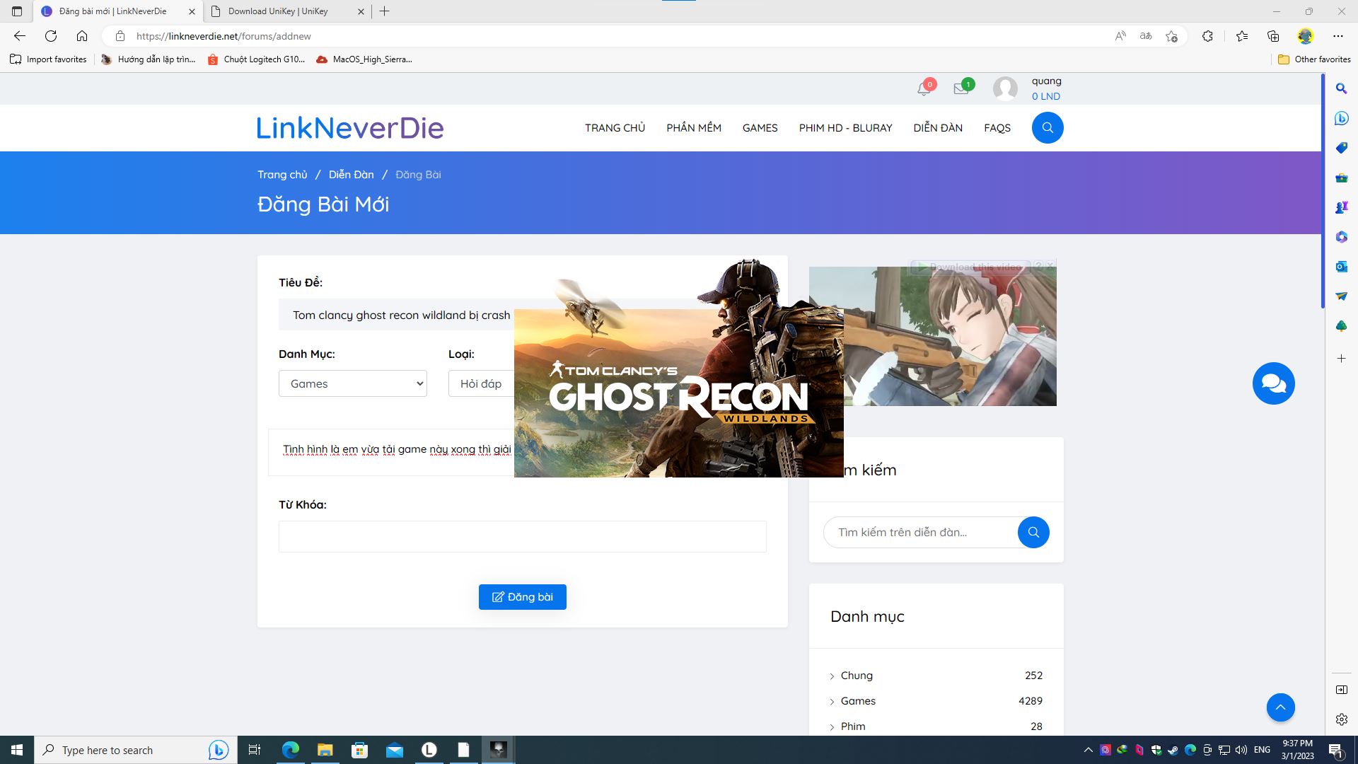This screenshot has height=764, width=1358.
Task: Click the blue search circle in navigation bar
Action: [x=1047, y=128]
